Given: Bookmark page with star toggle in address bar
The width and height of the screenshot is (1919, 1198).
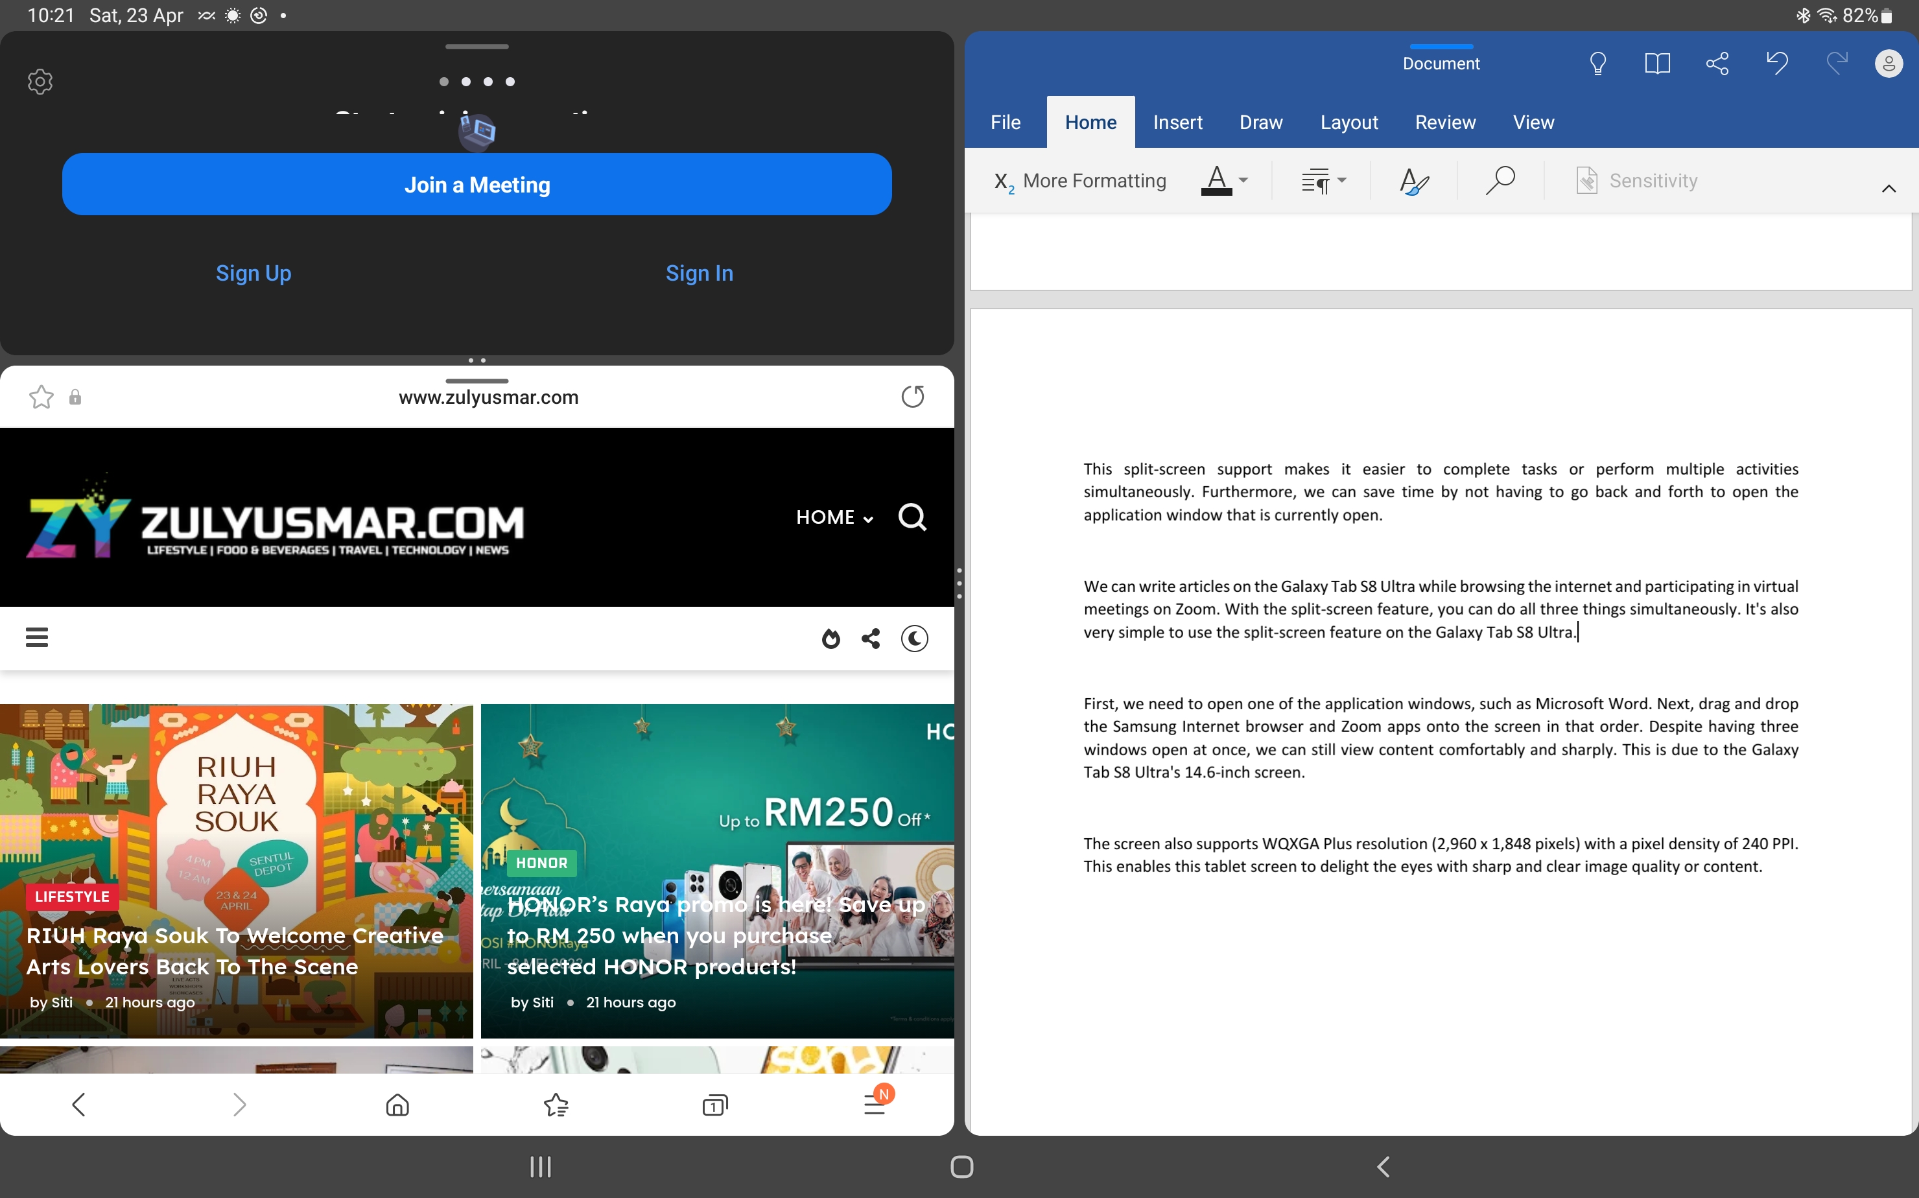Looking at the screenshot, I should [41, 396].
